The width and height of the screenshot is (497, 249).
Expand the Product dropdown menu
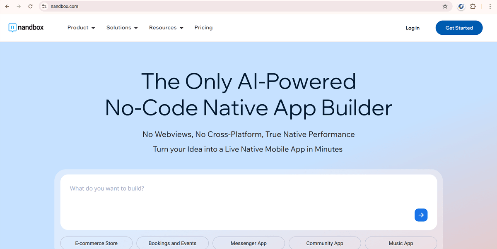[81, 28]
